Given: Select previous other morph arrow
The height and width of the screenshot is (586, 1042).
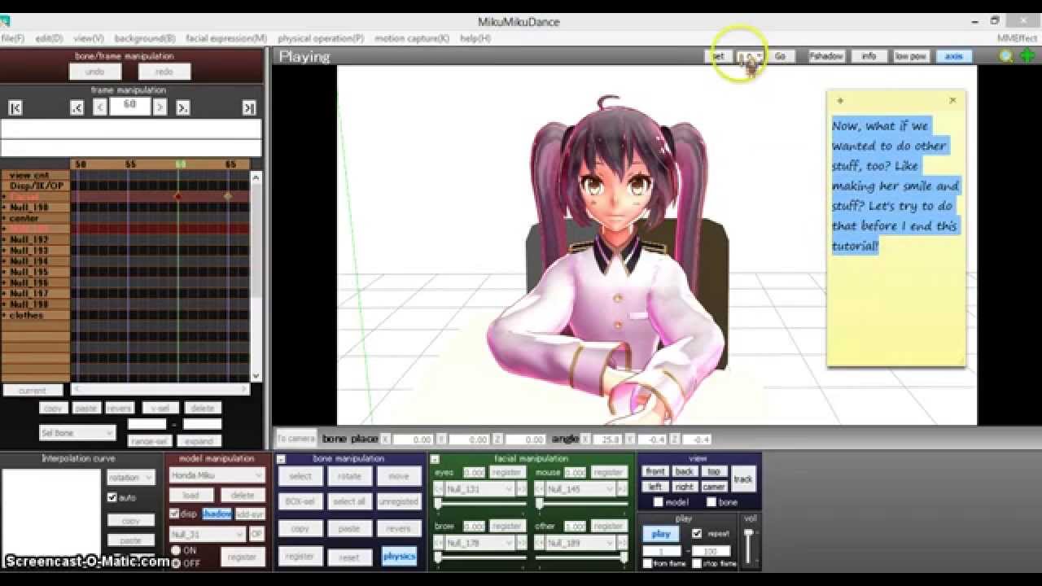Looking at the screenshot, I should [x=539, y=543].
